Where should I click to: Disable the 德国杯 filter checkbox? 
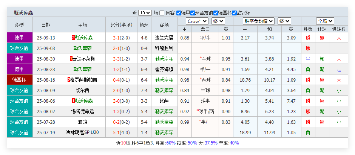tap(216, 13)
